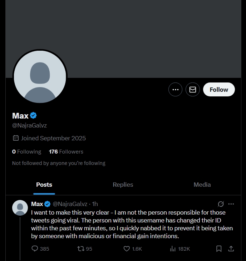Open the post's three-dot options menu

231,204
